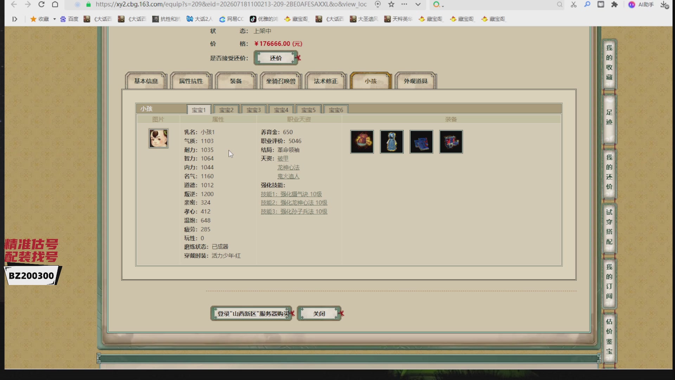The image size is (675, 380).
Task: Bookmark the page with star icon
Action: 391,5
